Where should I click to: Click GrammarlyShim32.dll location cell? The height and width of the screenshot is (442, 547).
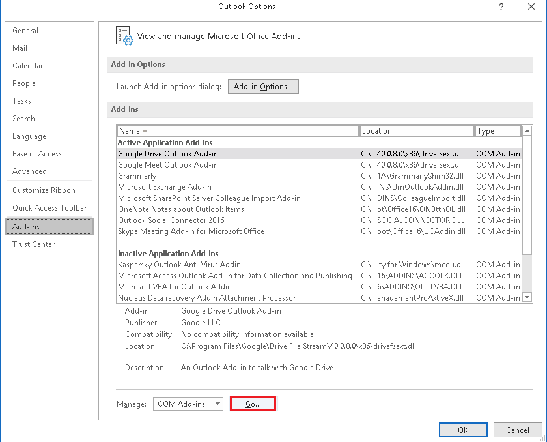pyautogui.click(x=412, y=176)
